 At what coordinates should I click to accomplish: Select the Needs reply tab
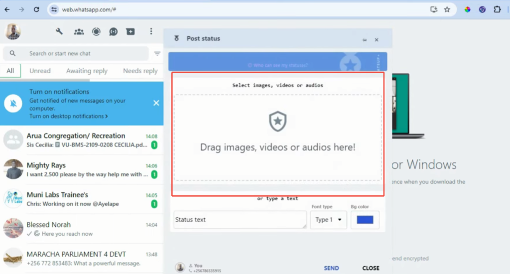coord(140,71)
